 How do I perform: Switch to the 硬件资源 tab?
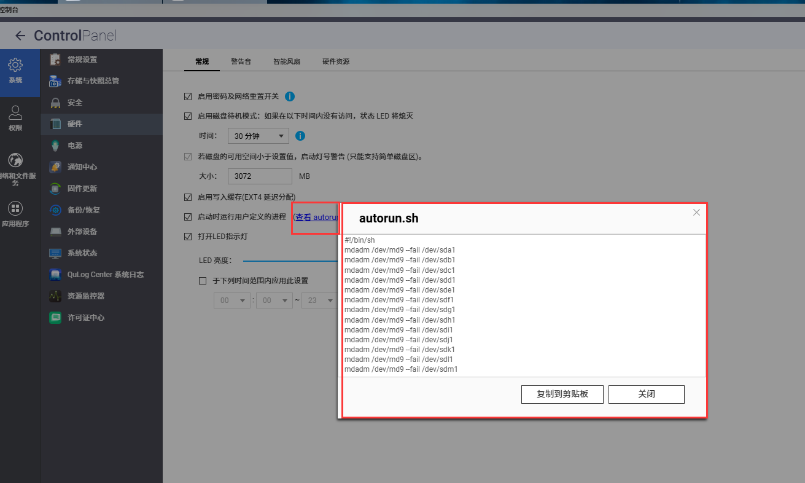coord(336,61)
